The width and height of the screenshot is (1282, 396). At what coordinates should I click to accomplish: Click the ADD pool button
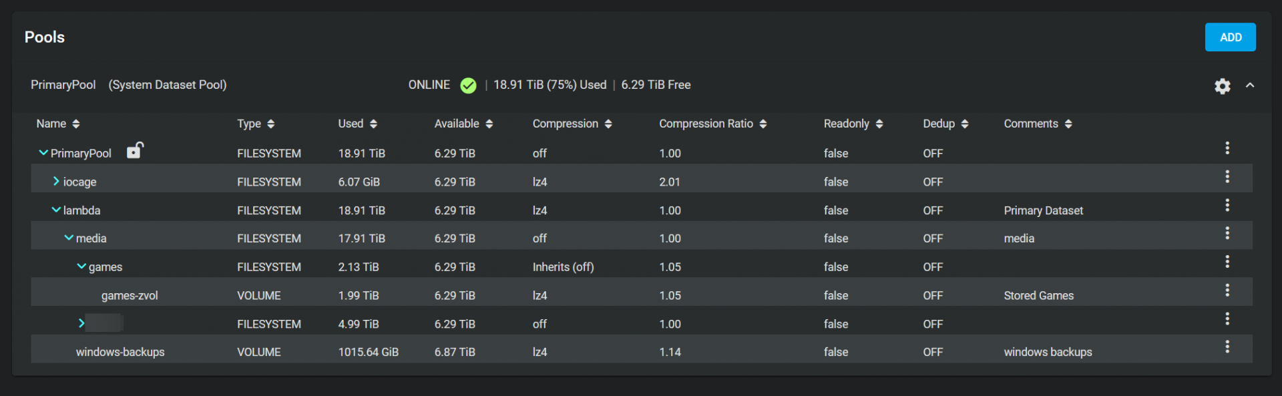click(x=1230, y=37)
